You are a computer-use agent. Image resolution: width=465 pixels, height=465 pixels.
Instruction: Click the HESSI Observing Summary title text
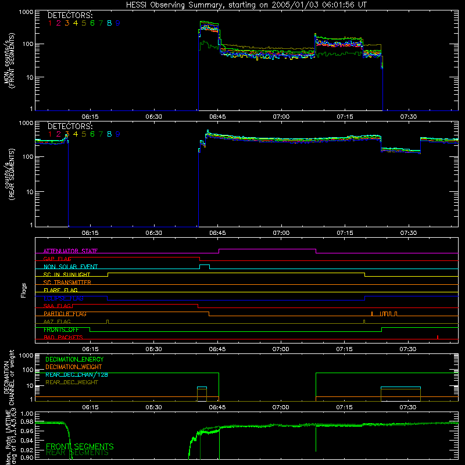coord(246,5)
